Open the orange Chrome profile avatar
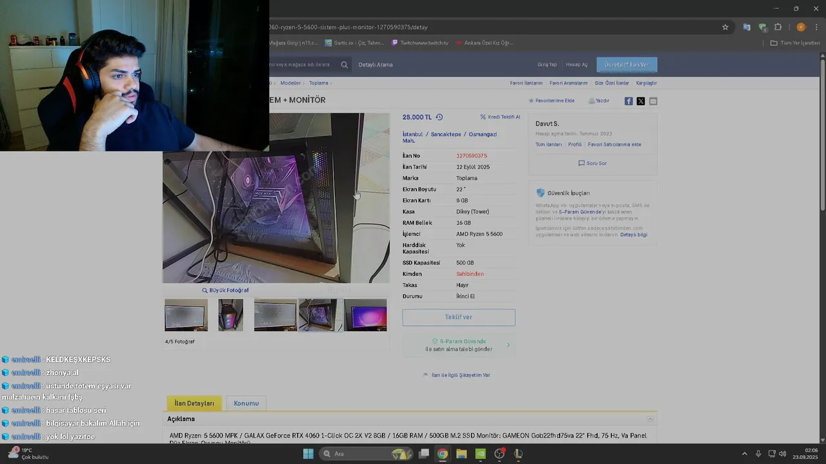The height and width of the screenshot is (464, 826). 801,27
